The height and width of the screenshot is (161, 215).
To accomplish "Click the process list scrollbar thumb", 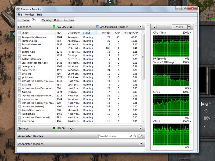I will point(143,57).
